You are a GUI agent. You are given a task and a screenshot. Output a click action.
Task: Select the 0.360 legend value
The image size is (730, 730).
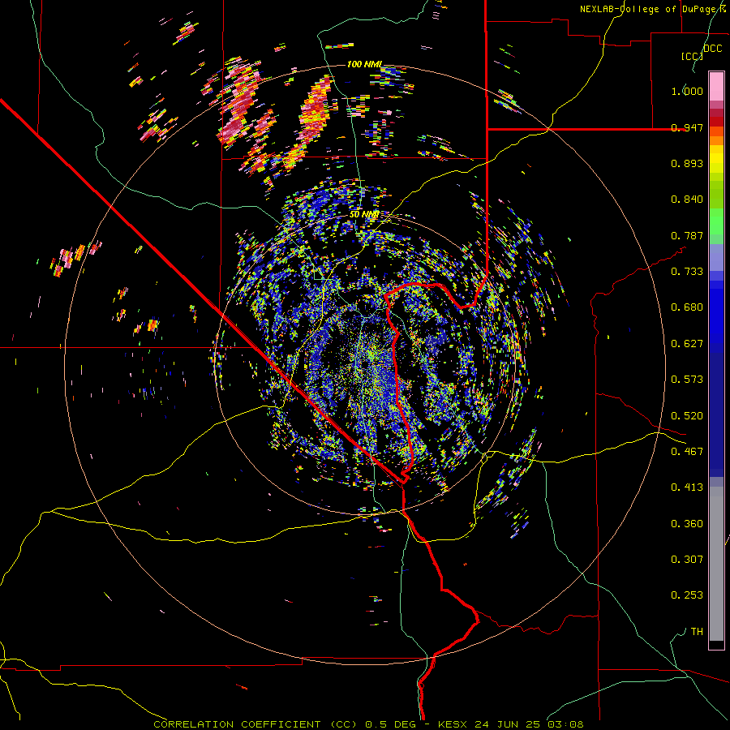click(x=687, y=524)
